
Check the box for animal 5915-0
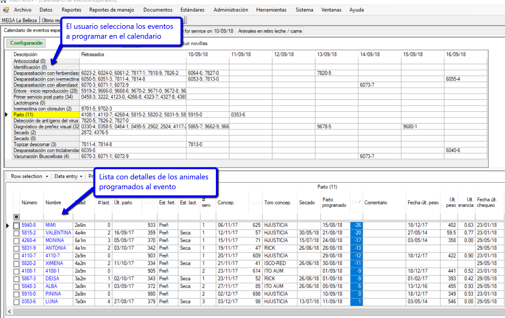(x=16, y=294)
